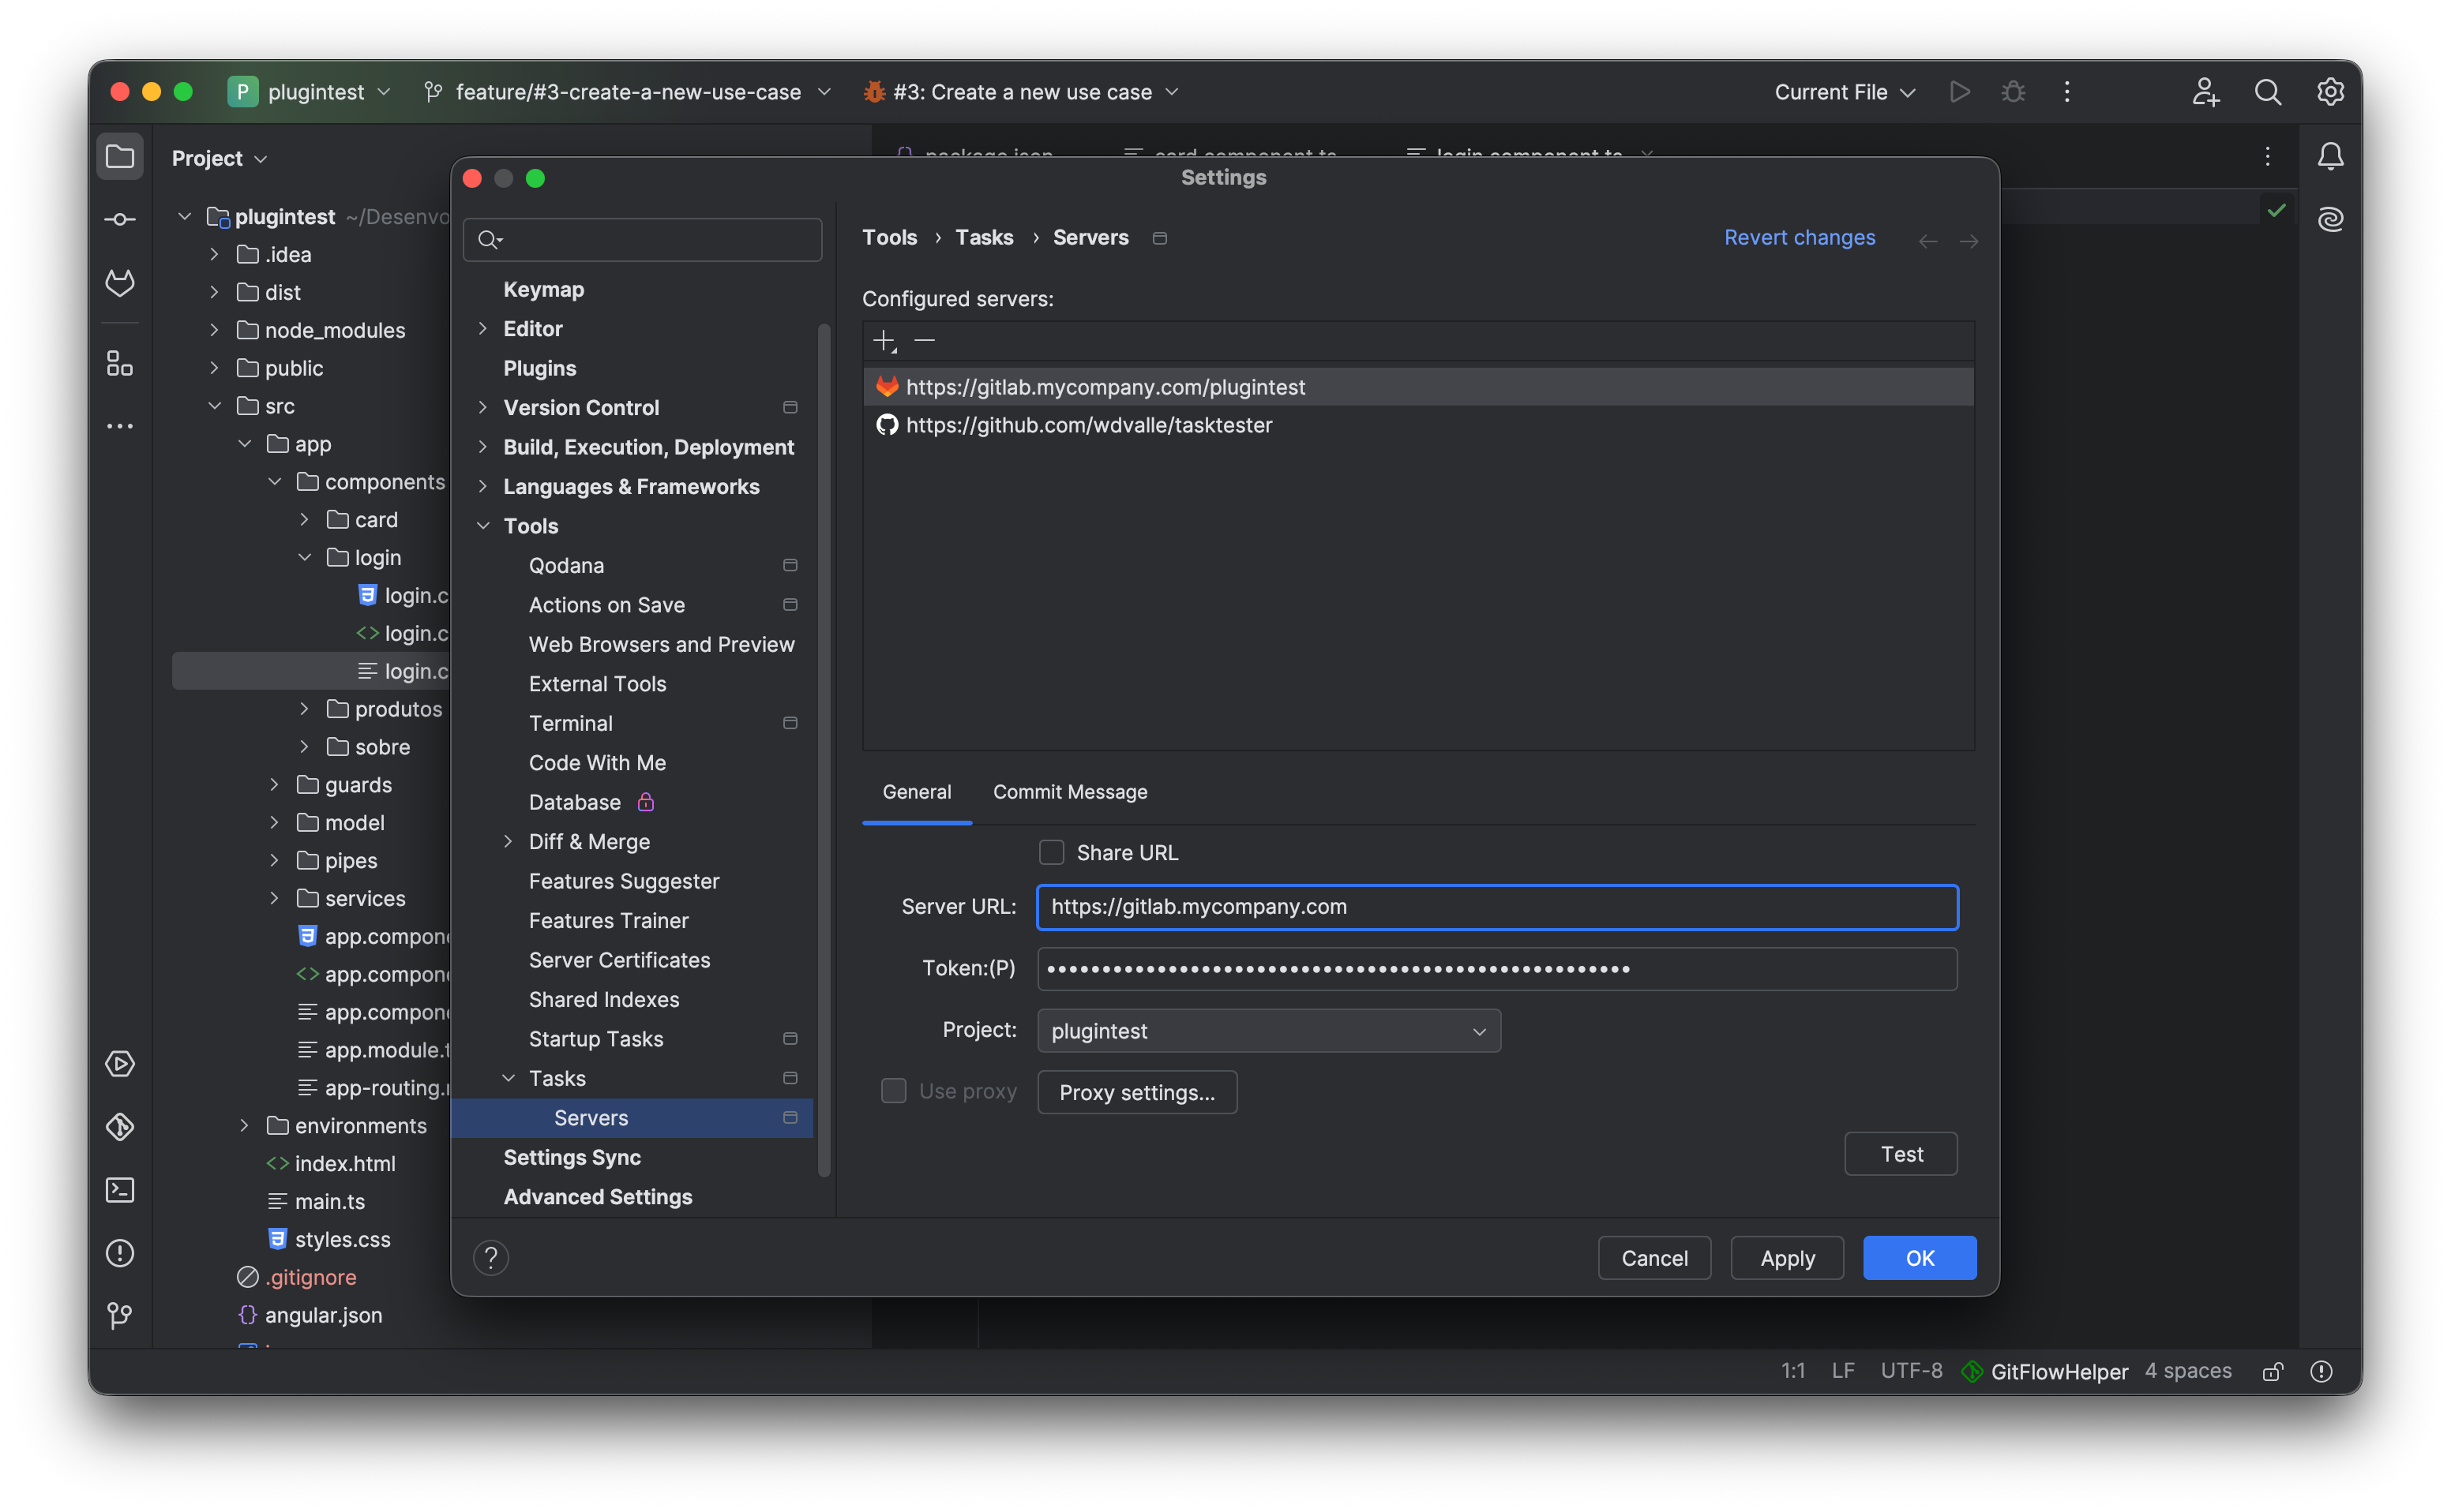Enable the Share URL checkbox
This screenshot has width=2451, height=1512.
1052,852
